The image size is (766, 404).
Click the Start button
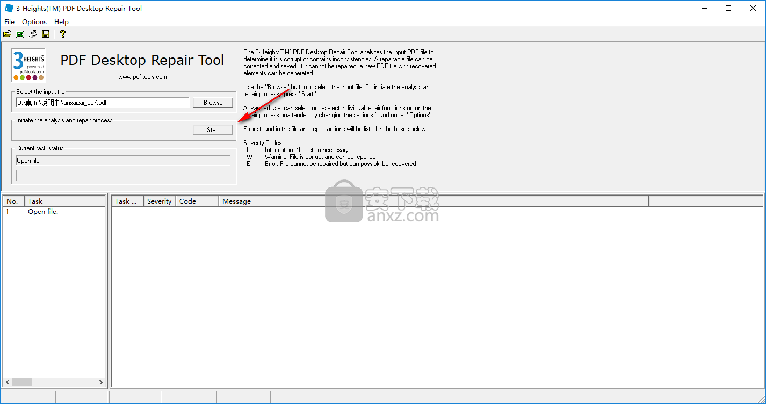pyautogui.click(x=213, y=130)
